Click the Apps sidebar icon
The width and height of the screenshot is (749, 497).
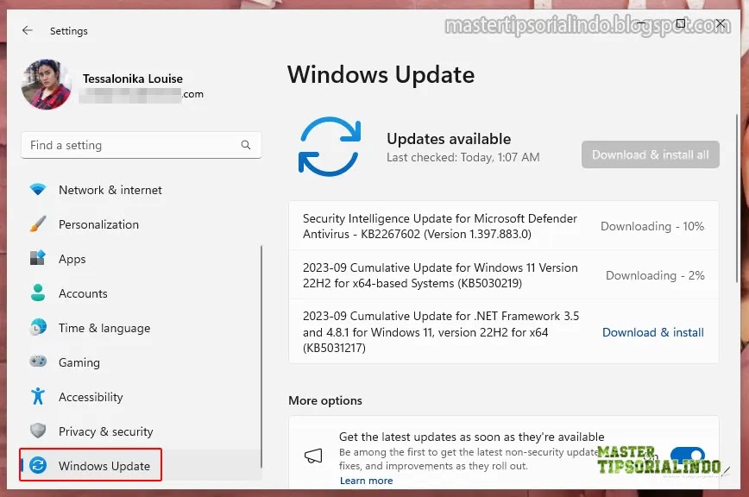click(38, 258)
